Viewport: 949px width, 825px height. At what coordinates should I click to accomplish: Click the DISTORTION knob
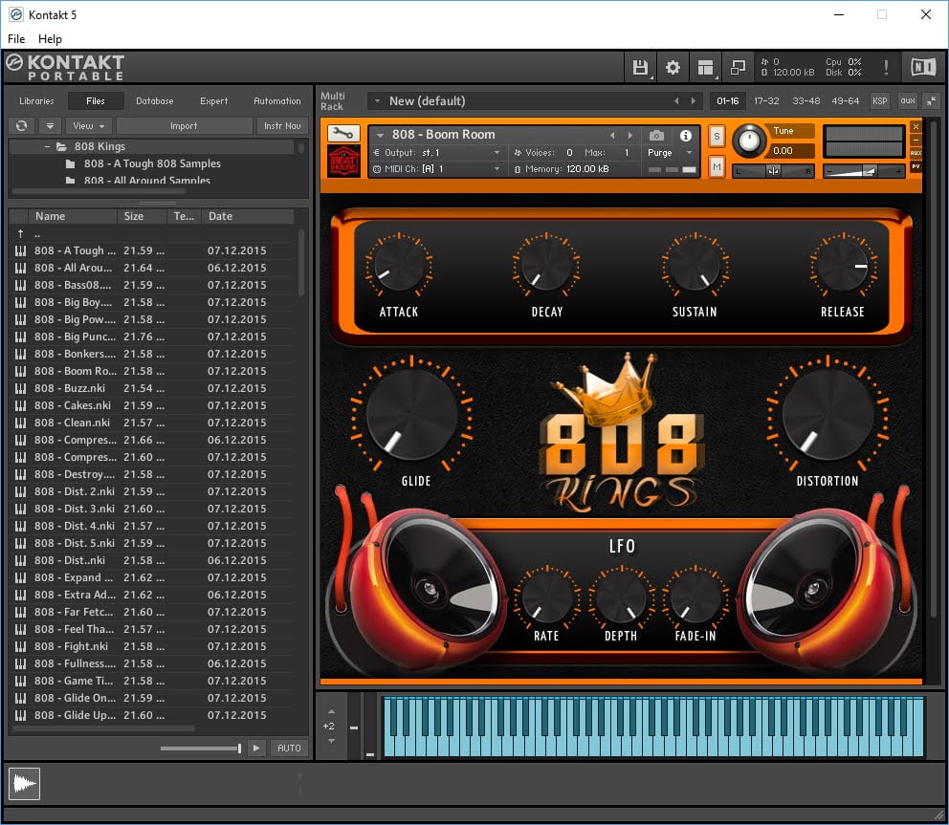pyautogui.click(x=828, y=415)
